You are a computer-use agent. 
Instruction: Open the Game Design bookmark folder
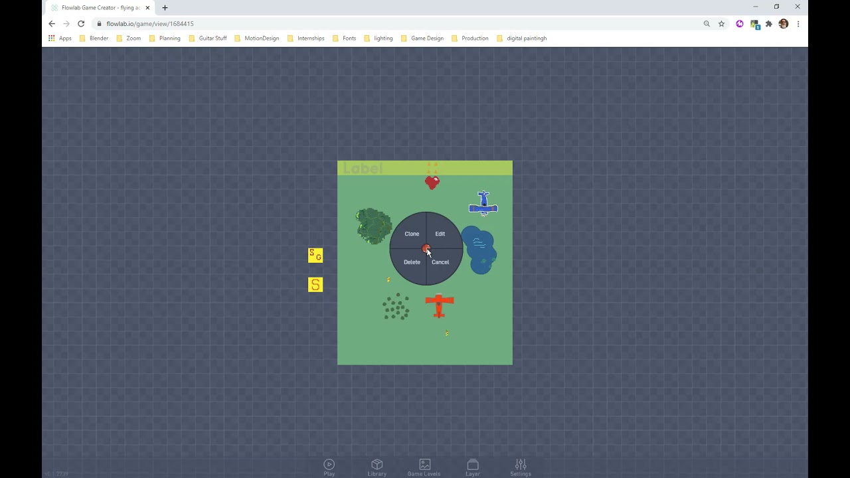[422, 39]
